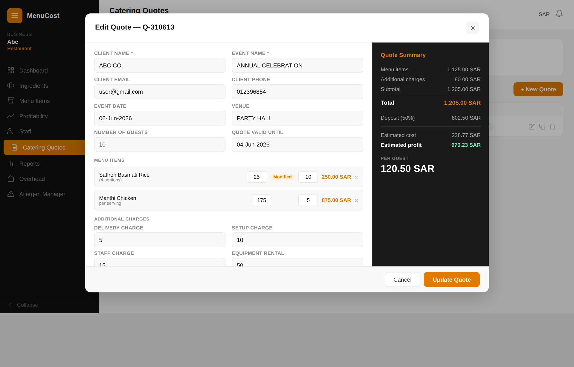Edit Manthi Chicken price field
The width and height of the screenshot is (574, 367).
click(x=261, y=200)
